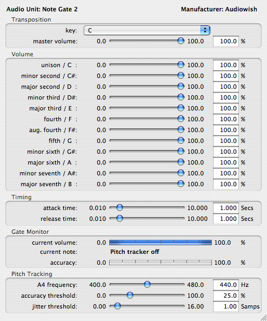The height and width of the screenshot is (321, 267).
Task: Select the accuracy threshold value field
Action: pos(226,296)
